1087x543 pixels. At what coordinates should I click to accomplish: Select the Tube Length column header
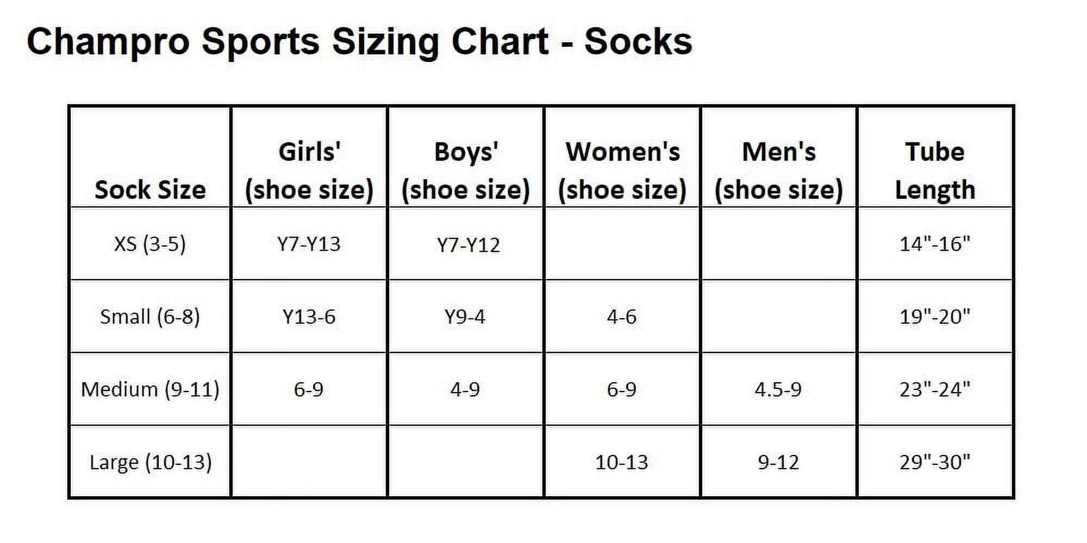[935, 171]
